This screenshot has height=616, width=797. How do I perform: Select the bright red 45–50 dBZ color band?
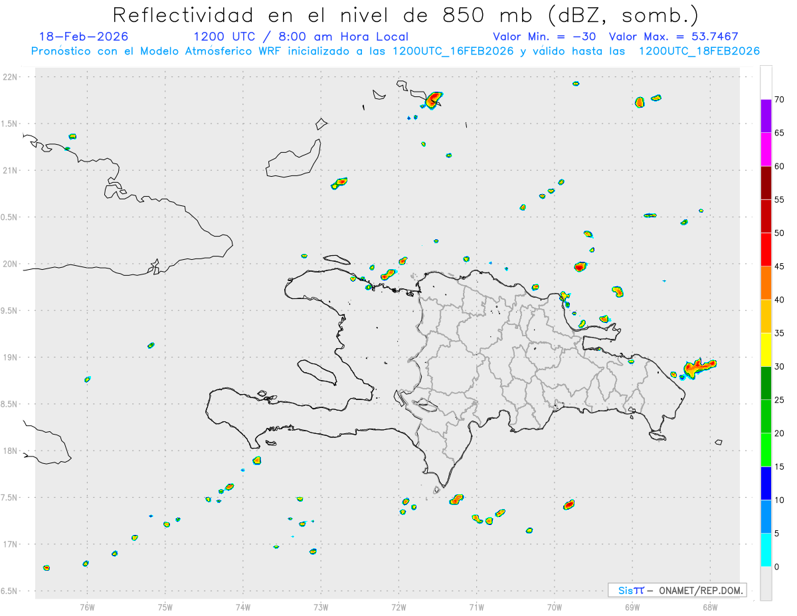(x=766, y=250)
